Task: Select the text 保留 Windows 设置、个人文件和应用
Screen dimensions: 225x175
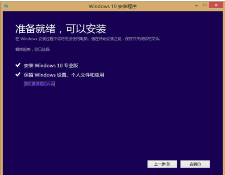Action: (x=64, y=75)
